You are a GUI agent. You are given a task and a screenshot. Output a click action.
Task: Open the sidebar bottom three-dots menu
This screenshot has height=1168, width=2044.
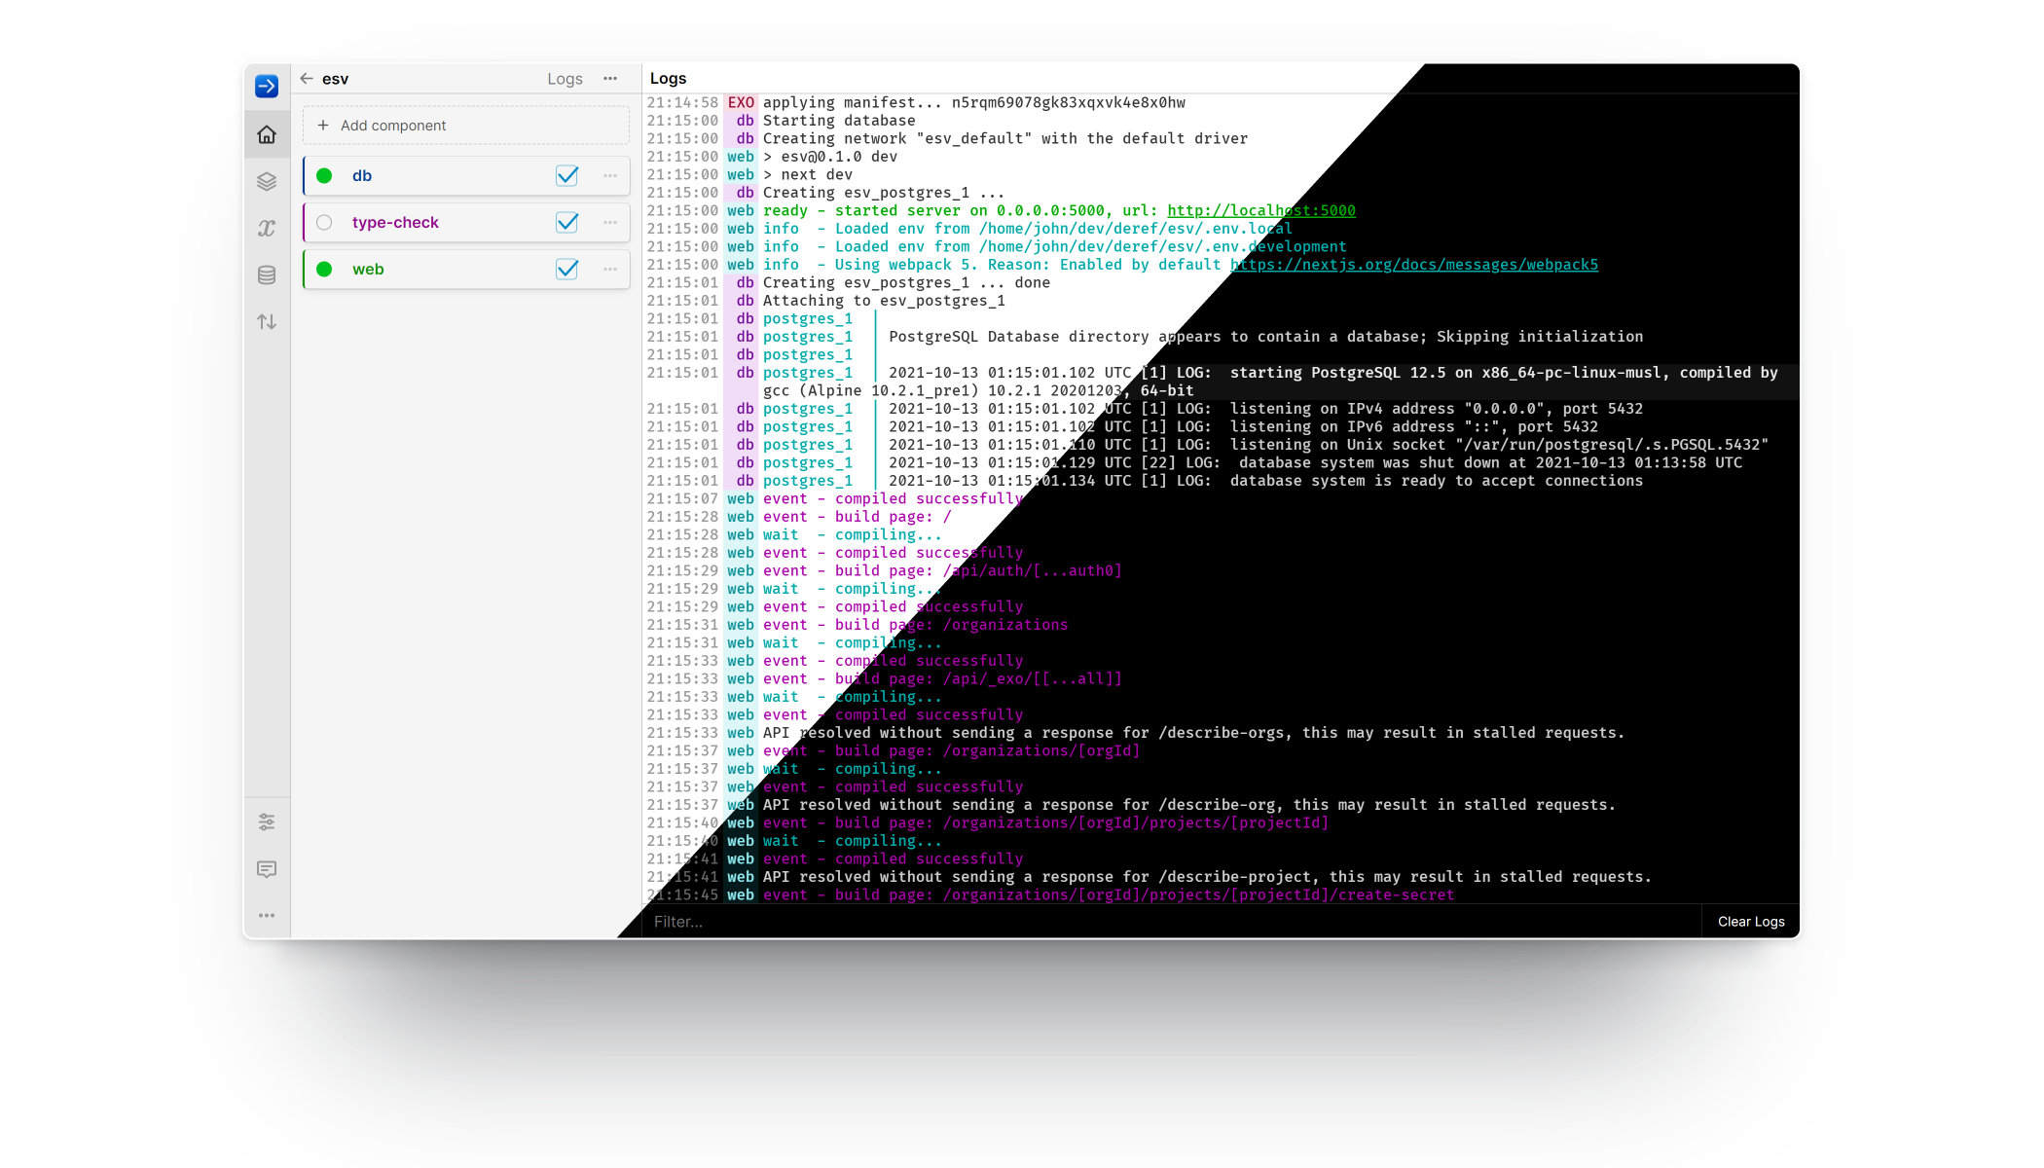(x=267, y=916)
